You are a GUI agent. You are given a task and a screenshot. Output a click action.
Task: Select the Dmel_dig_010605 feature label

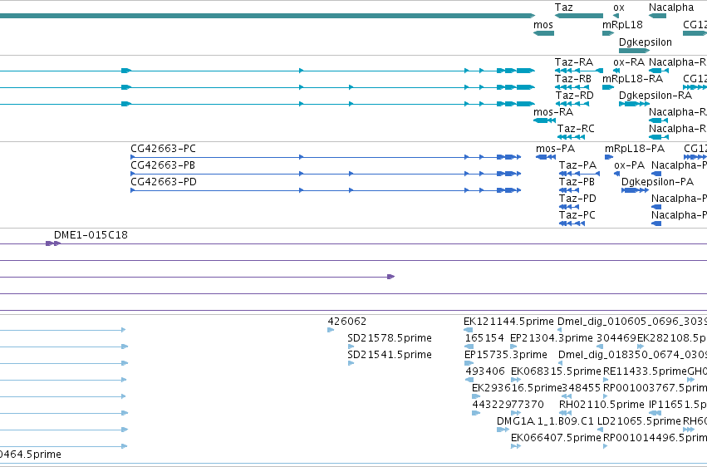point(632,322)
